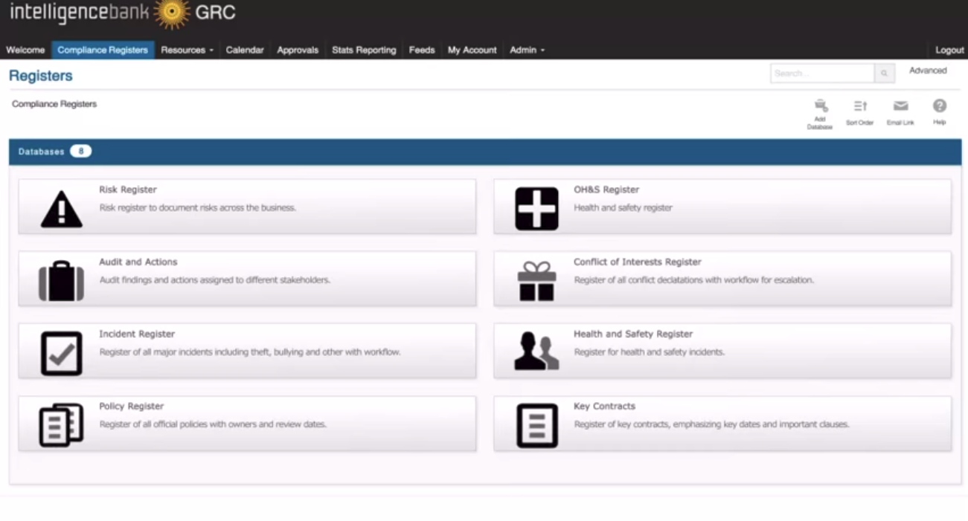Click the Sort Order icon

(x=860, y=106)
